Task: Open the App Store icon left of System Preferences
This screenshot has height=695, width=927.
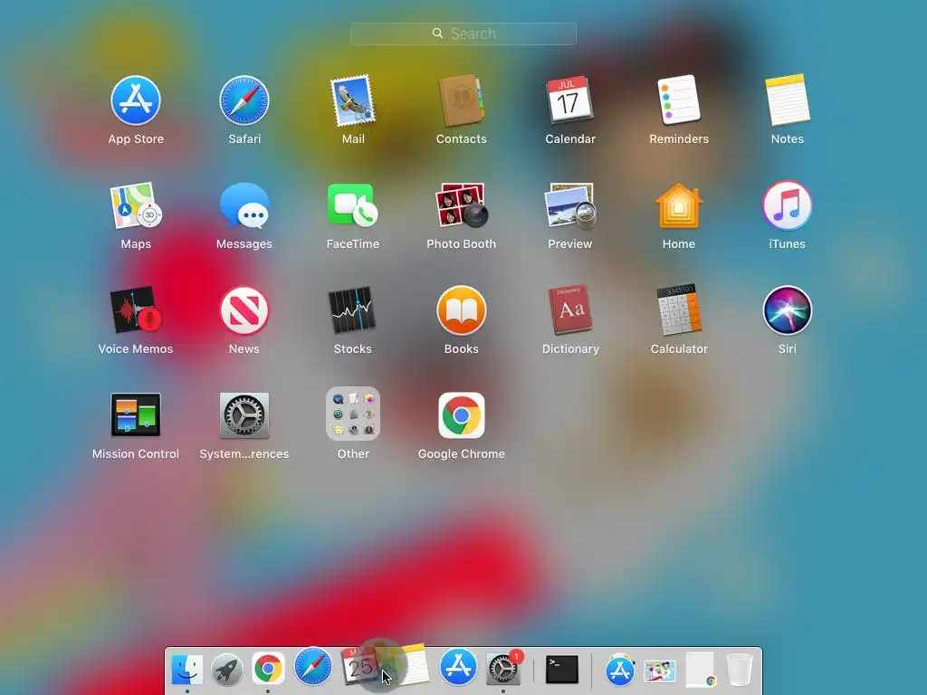Action: [x=458, y=667]
